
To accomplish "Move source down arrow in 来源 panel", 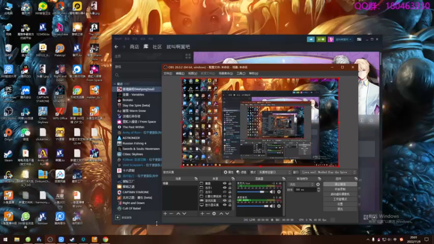I will (x=227, y=214).
